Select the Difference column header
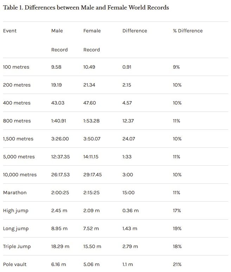This screenshot has width=231, height=272. coord(135,31)
